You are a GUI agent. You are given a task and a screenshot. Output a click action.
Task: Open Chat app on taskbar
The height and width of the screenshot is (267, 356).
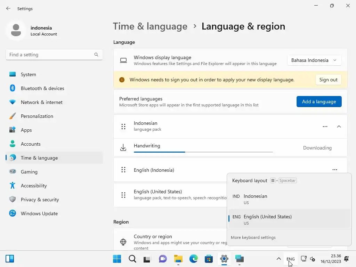[x=163, y=259]
